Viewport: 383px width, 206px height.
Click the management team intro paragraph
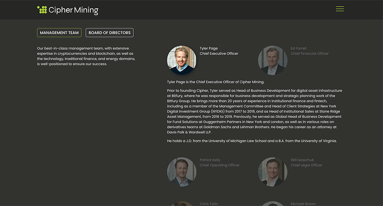click(86, 56)
